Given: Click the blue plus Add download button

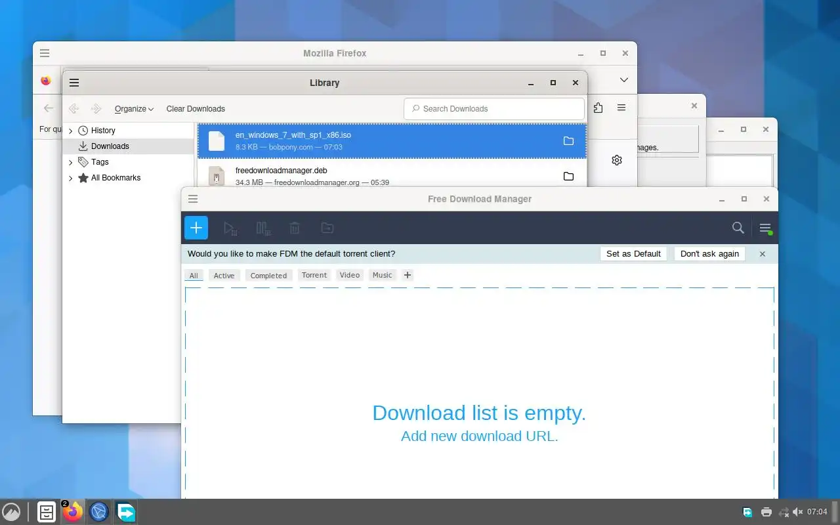Looking at the screenshot, I should pyautogui.click(x=196, y=228).
